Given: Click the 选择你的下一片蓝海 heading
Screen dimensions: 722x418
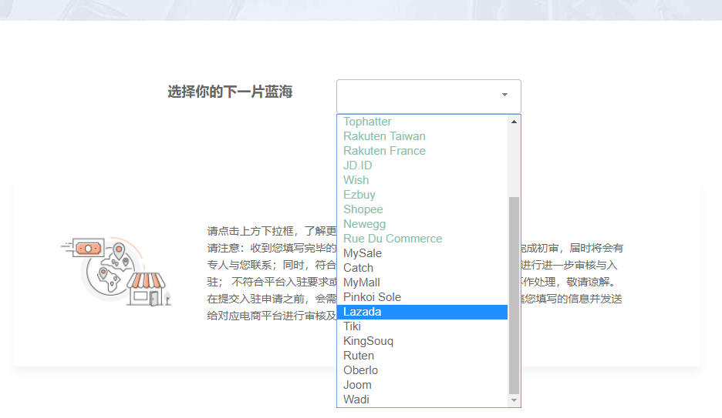Looking at the screenshot, I should tap(230, 92).
